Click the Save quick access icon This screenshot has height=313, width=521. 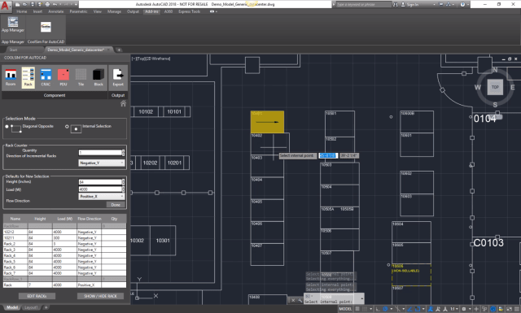(33, 4)
